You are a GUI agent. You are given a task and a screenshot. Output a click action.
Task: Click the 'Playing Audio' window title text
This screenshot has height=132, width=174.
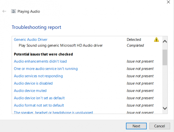[x=29, y=11]
